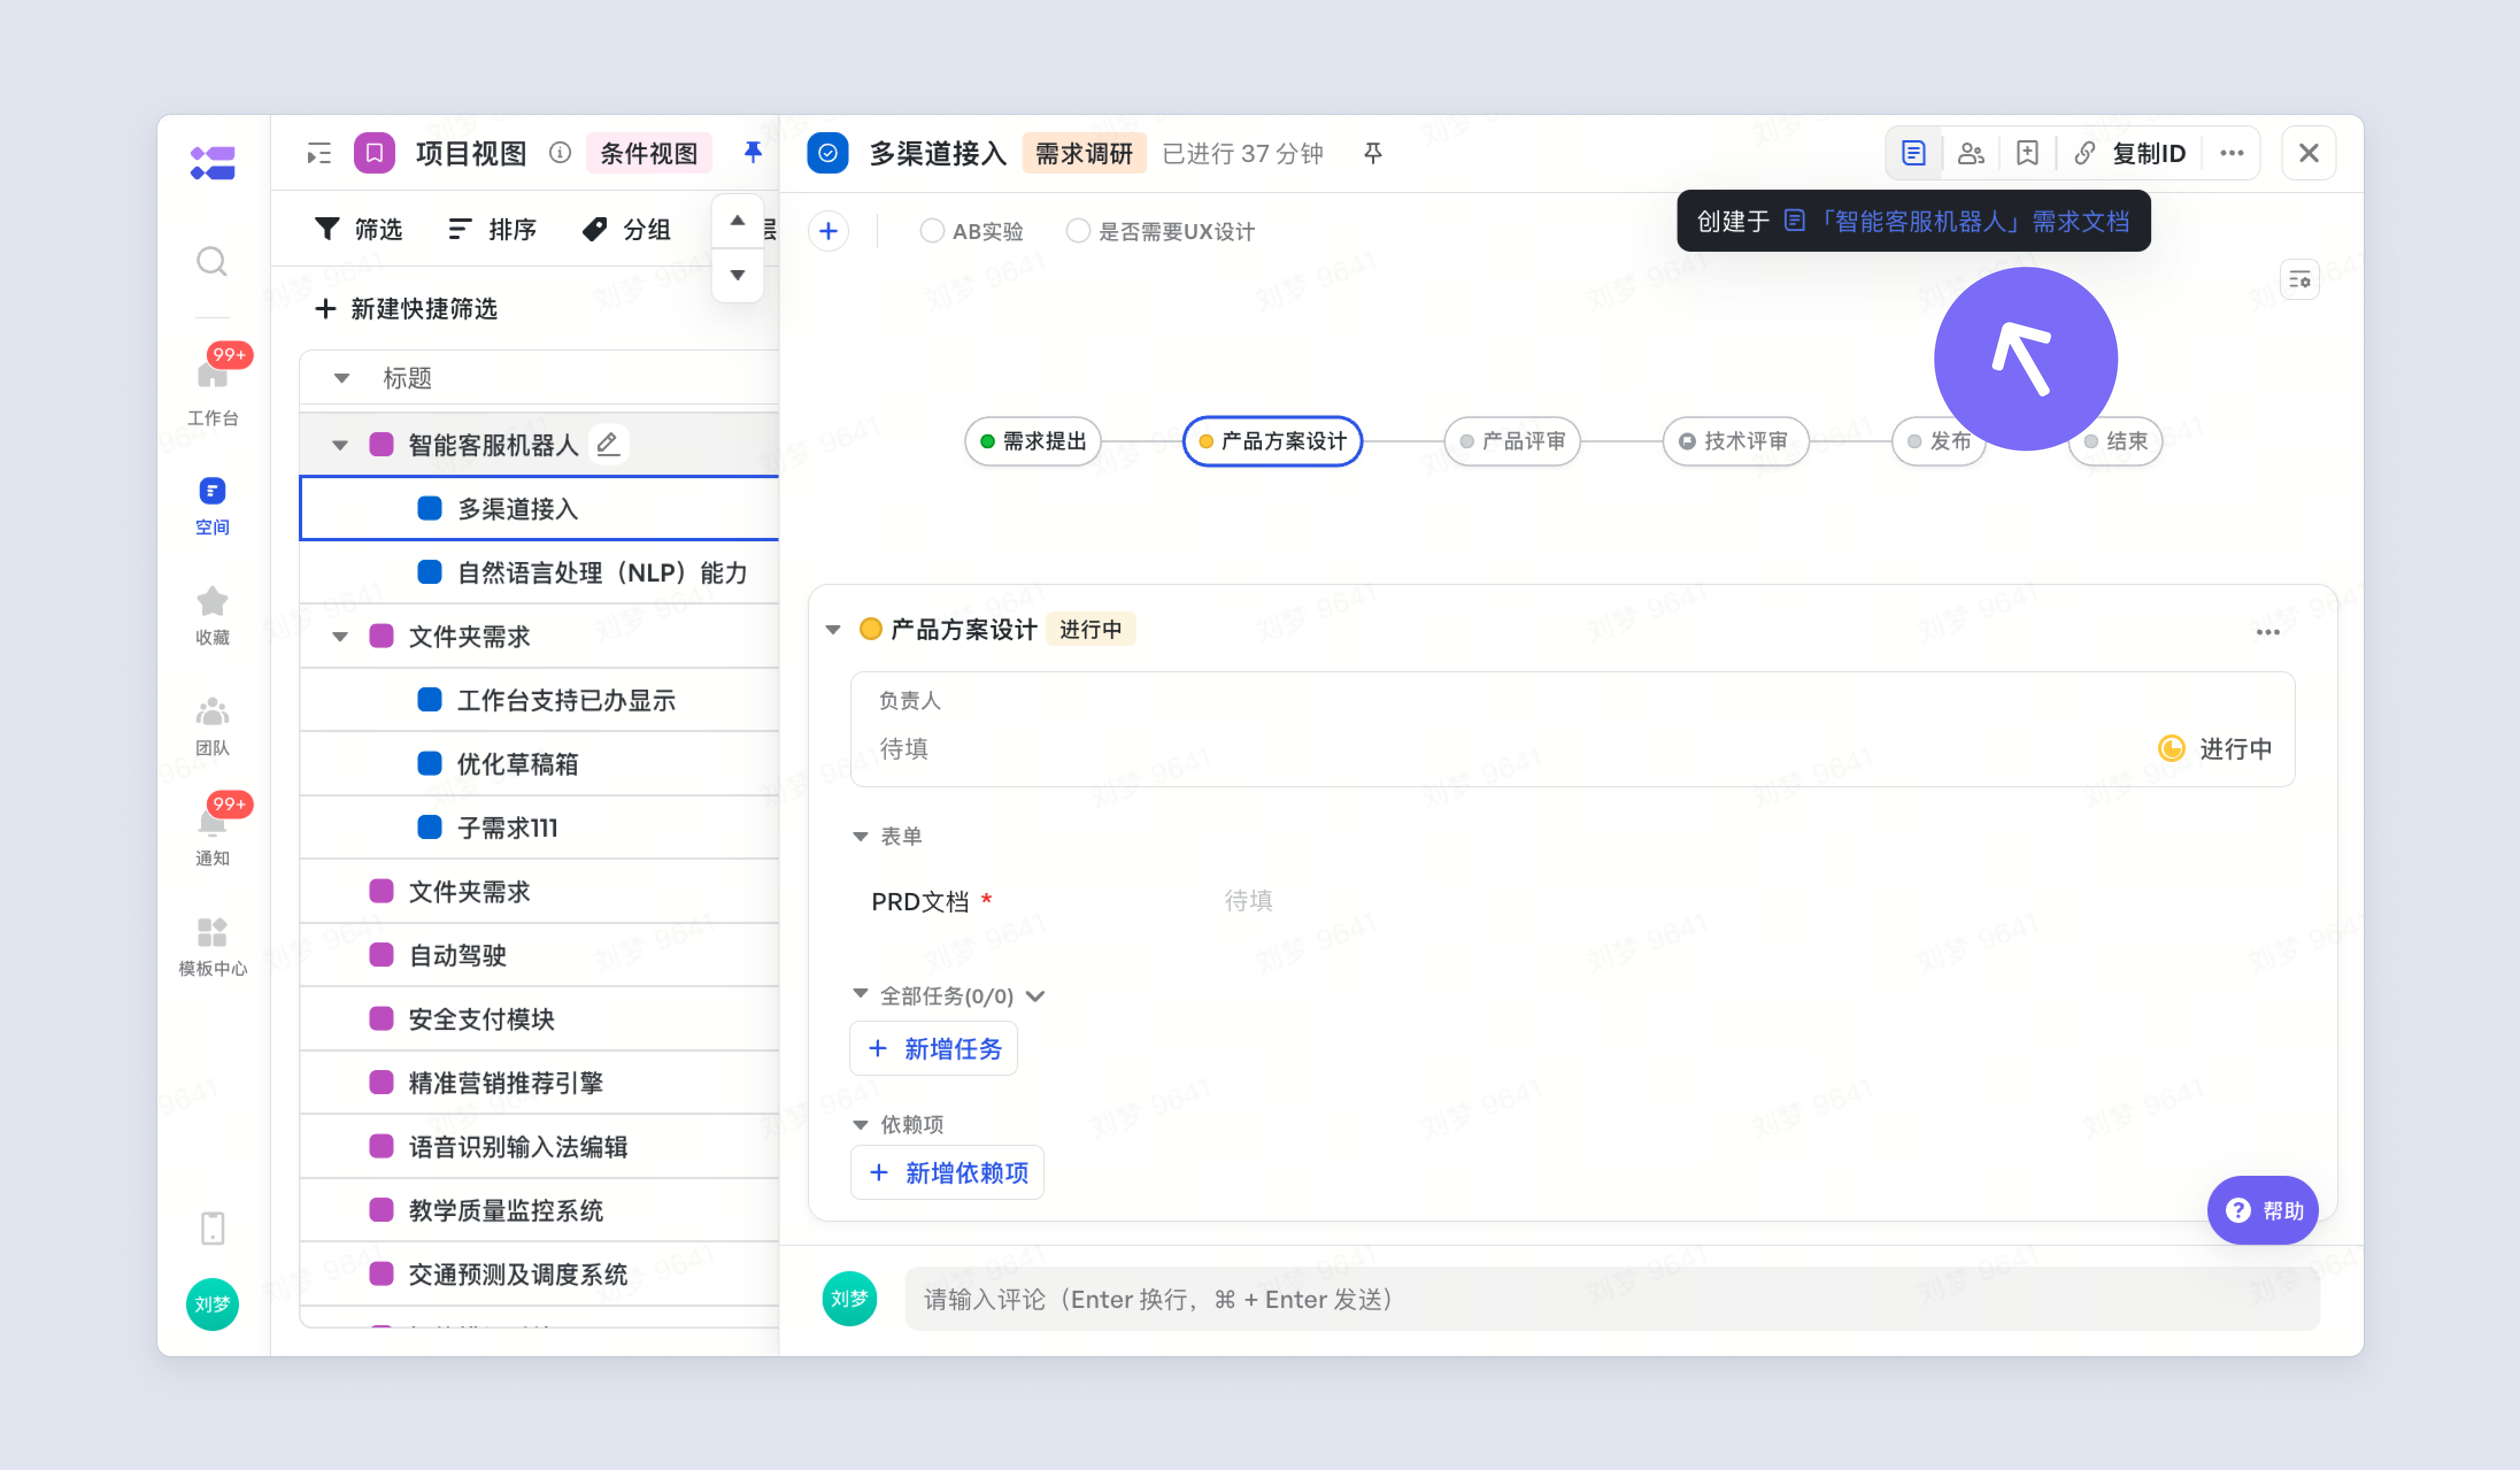Screen dimensions: 2520x1470
Task: Select 自然语言处理（NLP）能力 row
Action: (x=539, y=573)
